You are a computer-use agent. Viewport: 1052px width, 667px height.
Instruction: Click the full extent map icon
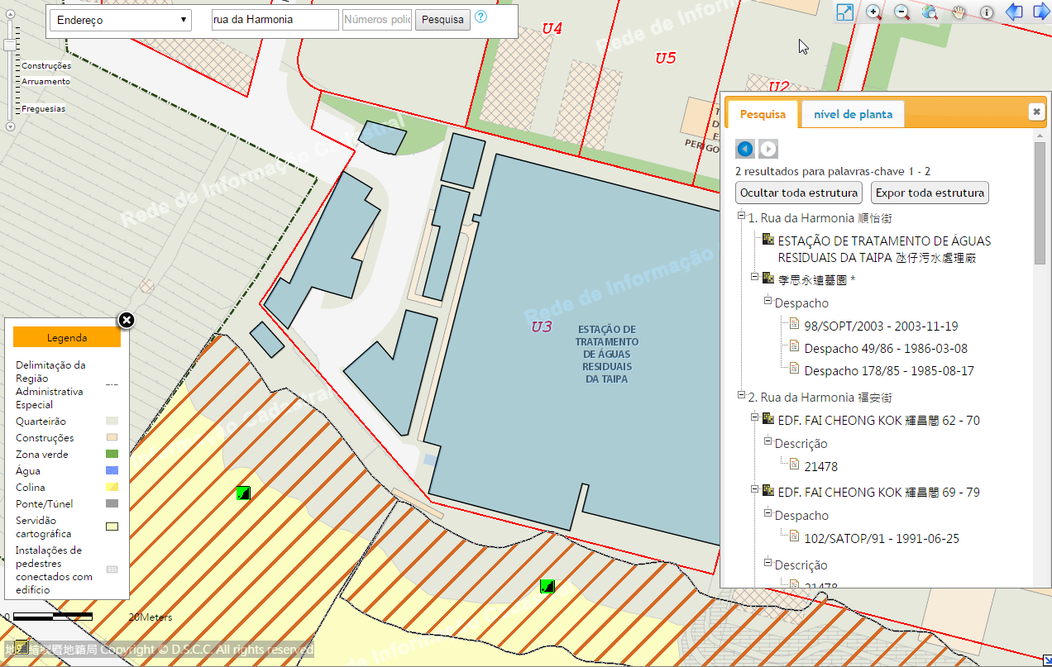(x=844, y=12)
